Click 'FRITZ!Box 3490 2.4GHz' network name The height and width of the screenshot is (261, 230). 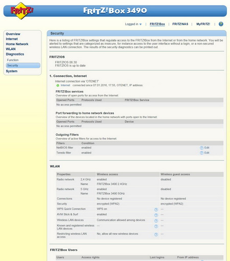[112, 184]
